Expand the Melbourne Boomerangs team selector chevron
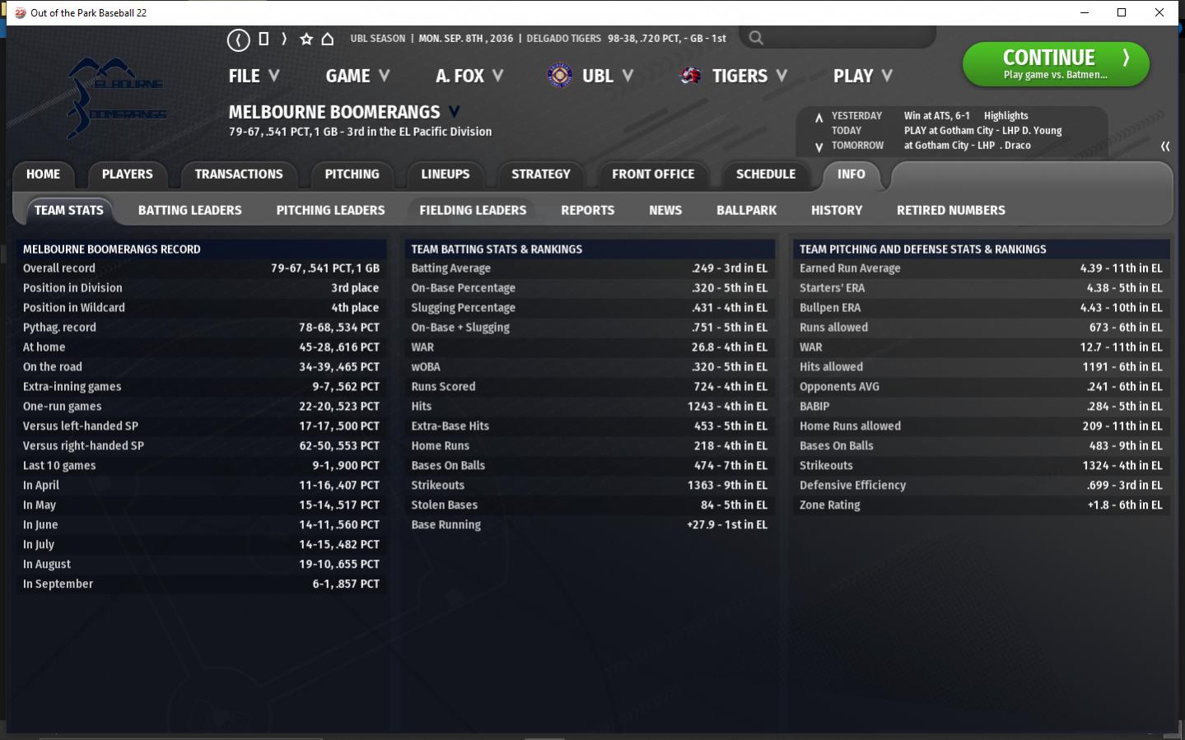This screenshot has height=740, width=1185. click(x=454, y=111)
